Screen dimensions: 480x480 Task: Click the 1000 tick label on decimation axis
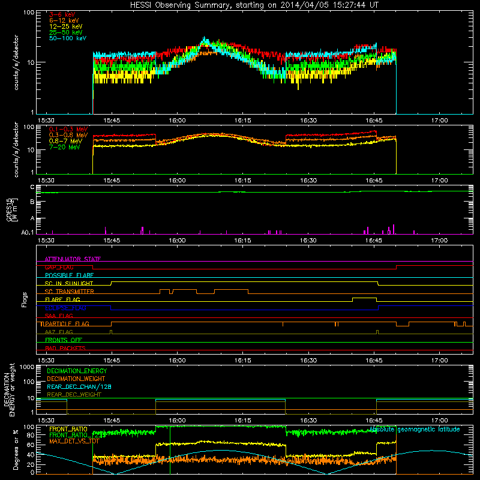point(26,367)
